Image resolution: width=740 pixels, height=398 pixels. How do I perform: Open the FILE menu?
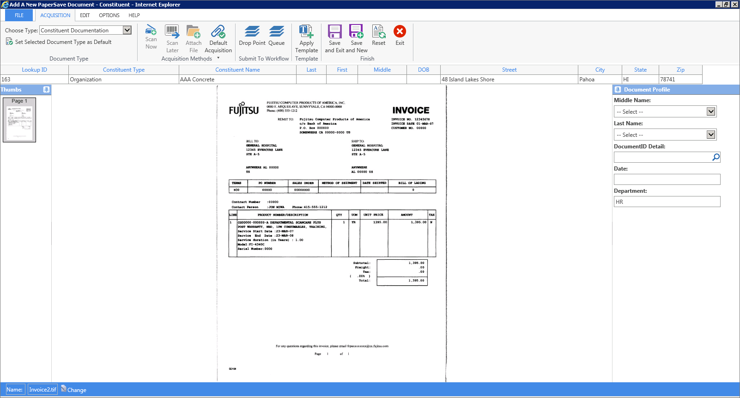(19, 15)
